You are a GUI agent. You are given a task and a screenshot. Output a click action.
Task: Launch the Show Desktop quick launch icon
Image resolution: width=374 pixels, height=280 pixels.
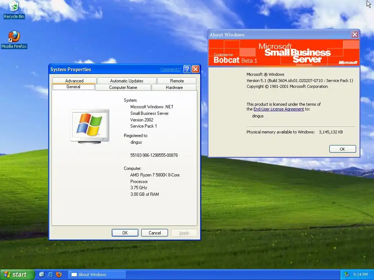pyautogui.click(x=42, y=274)
